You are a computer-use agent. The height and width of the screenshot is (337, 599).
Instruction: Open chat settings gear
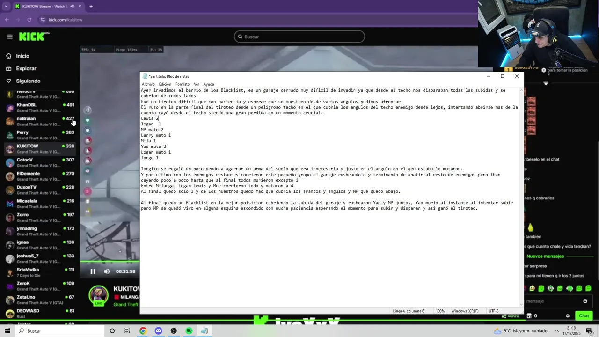click(x=568, y=316)
